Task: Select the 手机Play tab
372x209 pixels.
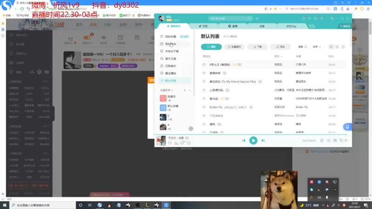Action: (x=292, y=26)
